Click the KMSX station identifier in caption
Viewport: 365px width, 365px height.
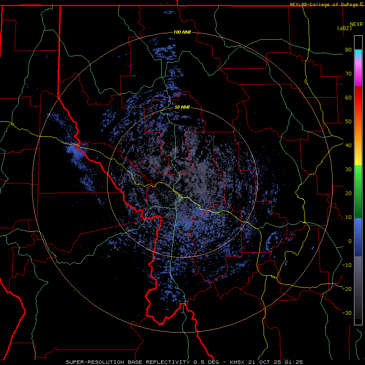(x=238, y=362)
